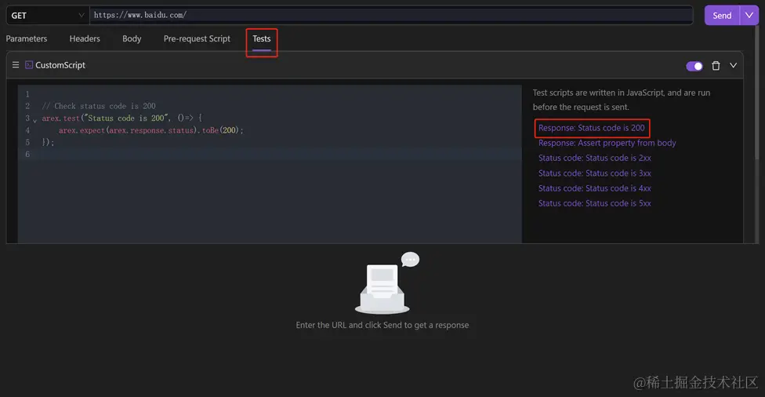Open the Pre-request Script tab
The height and width of the screenshot is (397, 765).
pos(197,38)
